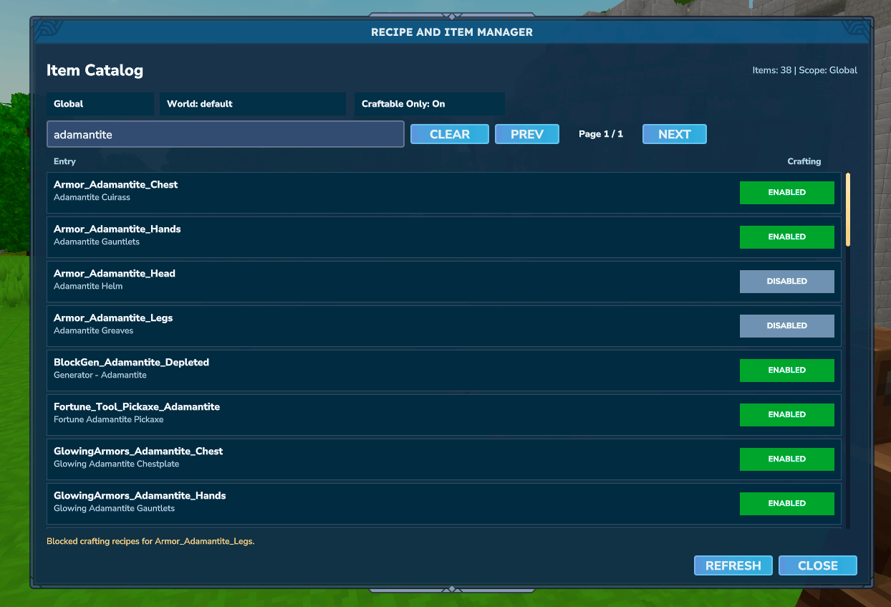Select the Armor_Adamantite_Legs entry row
Screen dimensions: 891x607
(x=444, y=326)
